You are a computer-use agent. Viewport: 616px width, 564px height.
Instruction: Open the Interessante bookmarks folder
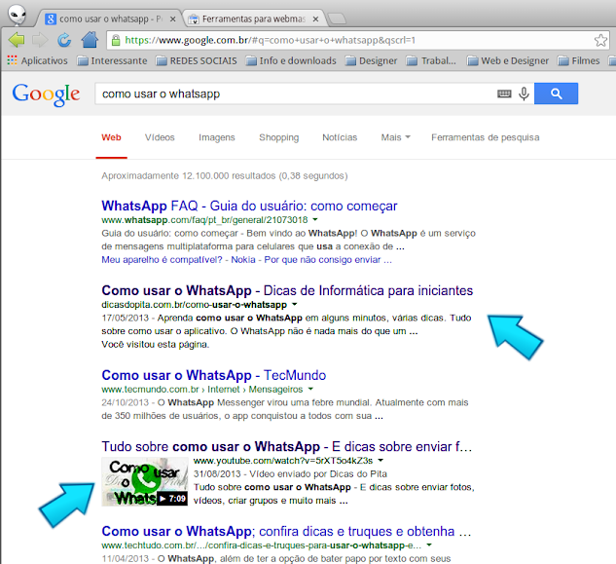[x=112, y=61]
